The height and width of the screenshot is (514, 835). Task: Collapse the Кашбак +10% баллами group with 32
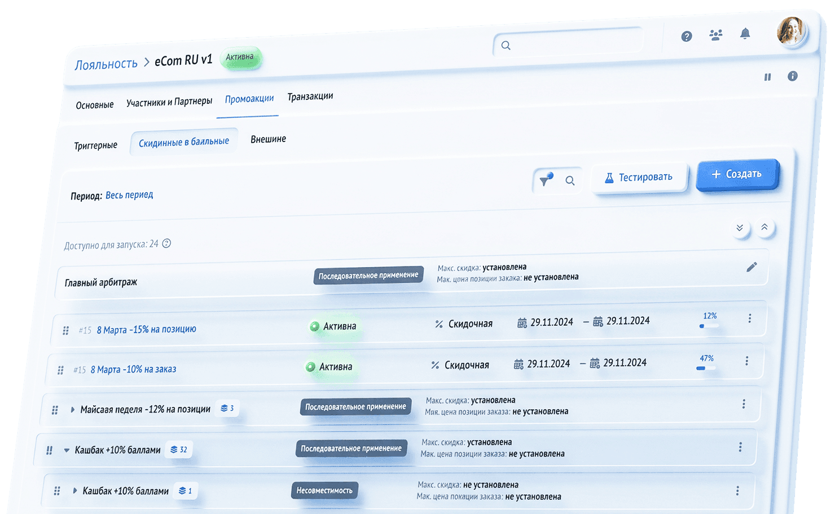coord(67,450)
